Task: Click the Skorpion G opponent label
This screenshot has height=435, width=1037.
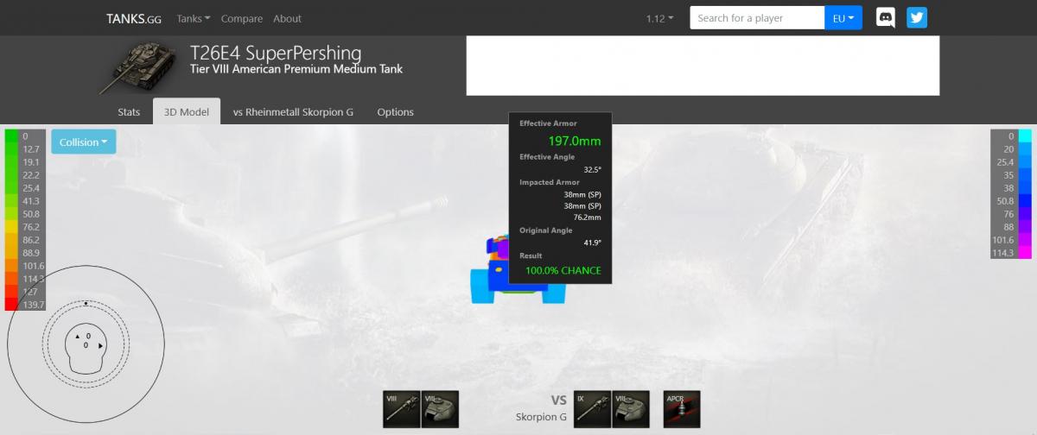Action: tap(541, 417)
